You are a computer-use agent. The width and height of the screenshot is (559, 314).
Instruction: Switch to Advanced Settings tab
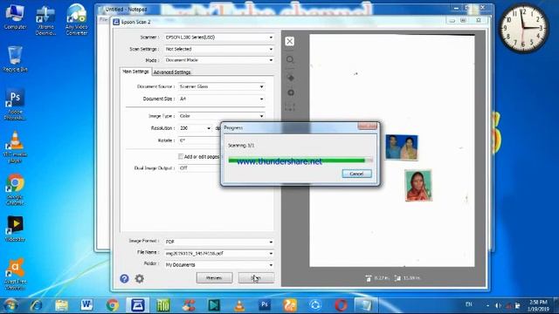tap(172, 72)
